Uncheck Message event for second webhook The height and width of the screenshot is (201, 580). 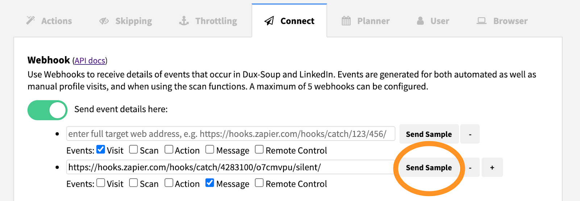click(210, 183)
